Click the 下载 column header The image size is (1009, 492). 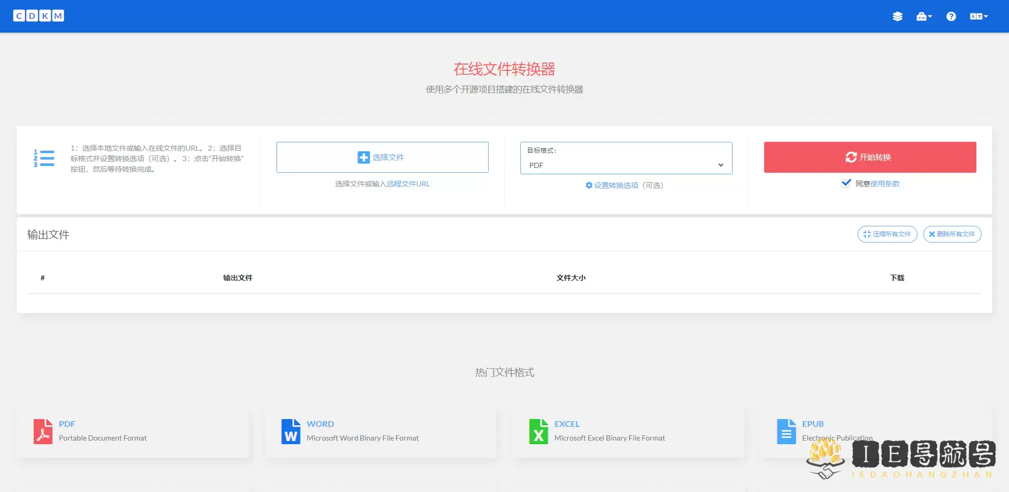click(x=897, y=278)
